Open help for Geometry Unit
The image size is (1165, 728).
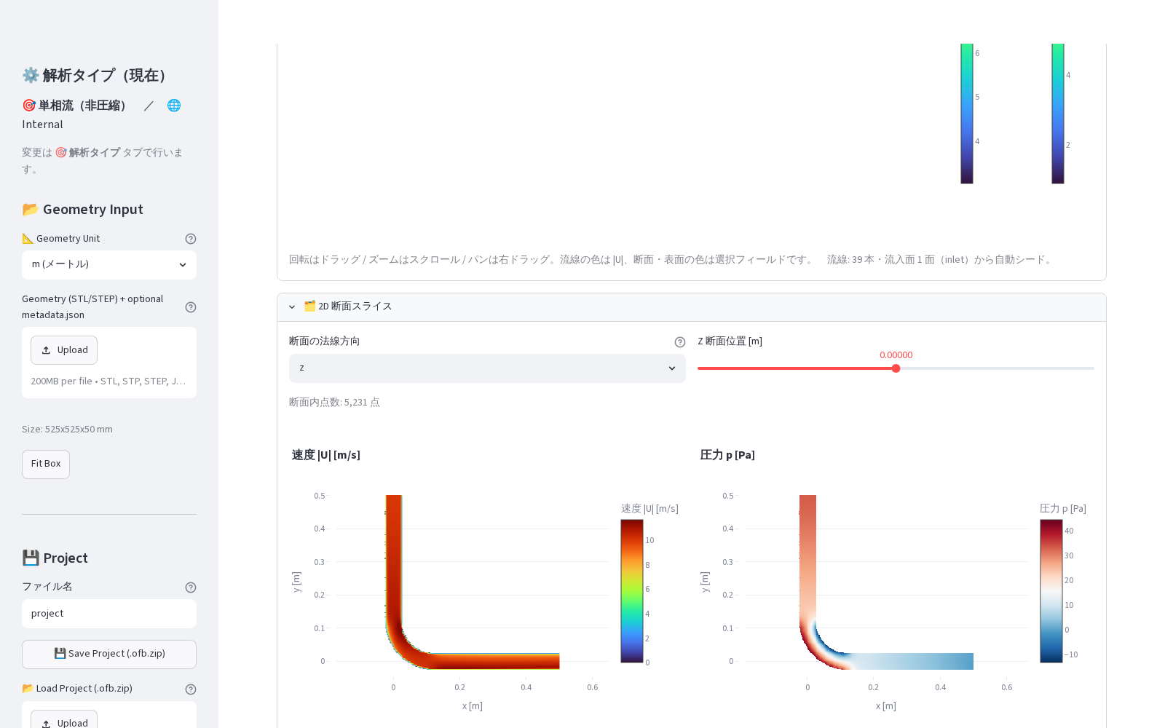191,239
